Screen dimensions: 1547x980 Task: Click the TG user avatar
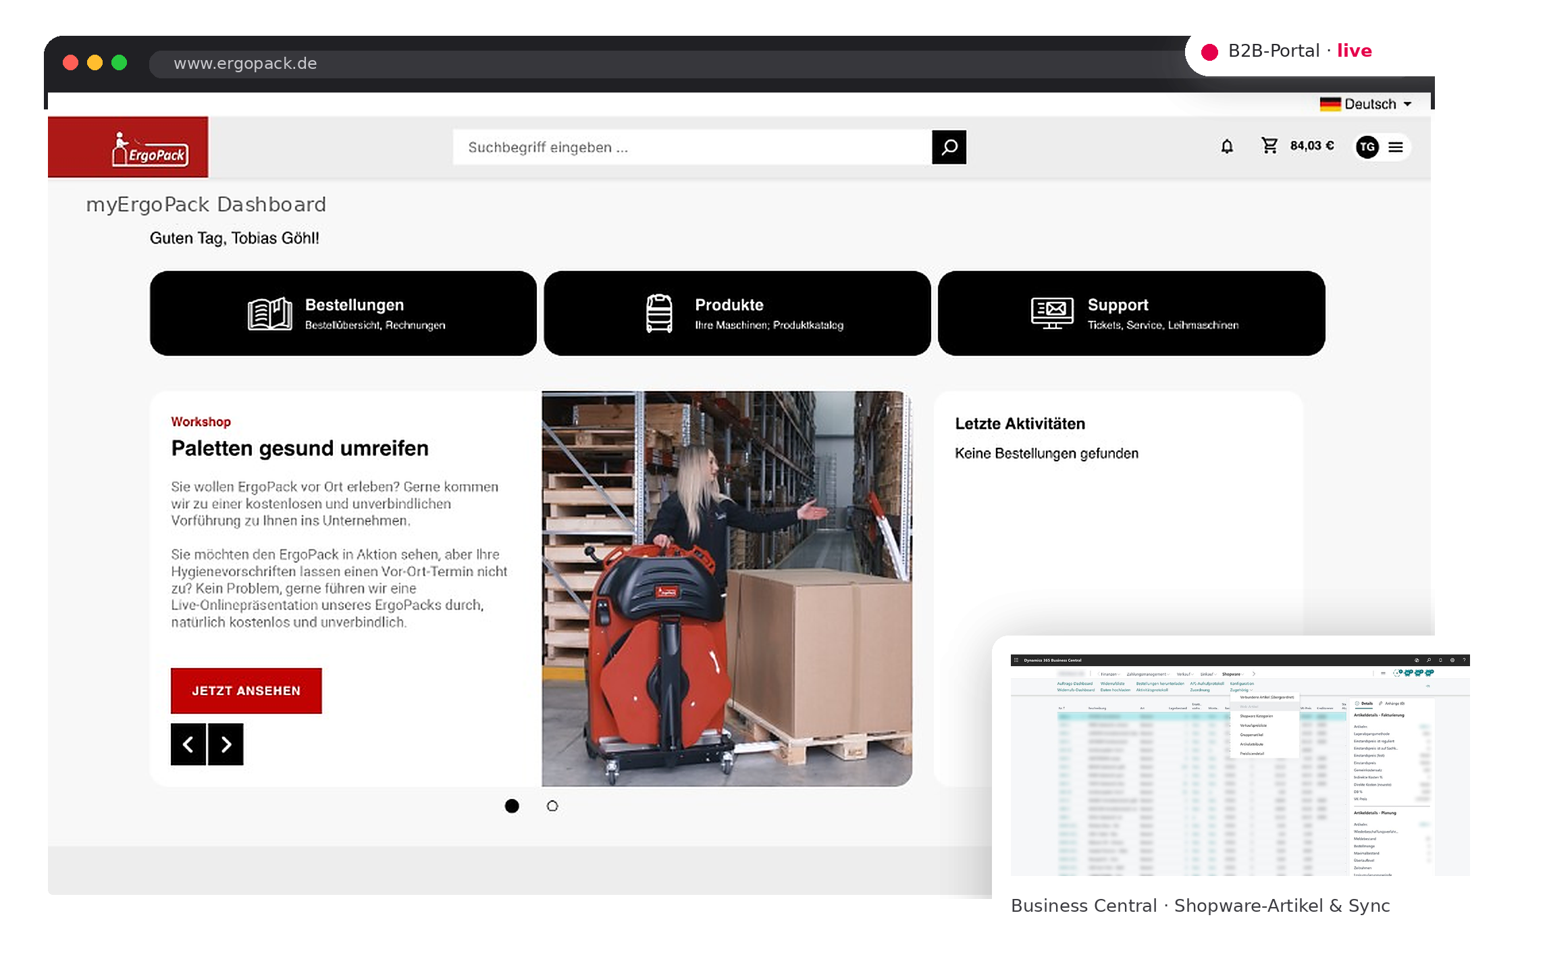[1367, 147]
